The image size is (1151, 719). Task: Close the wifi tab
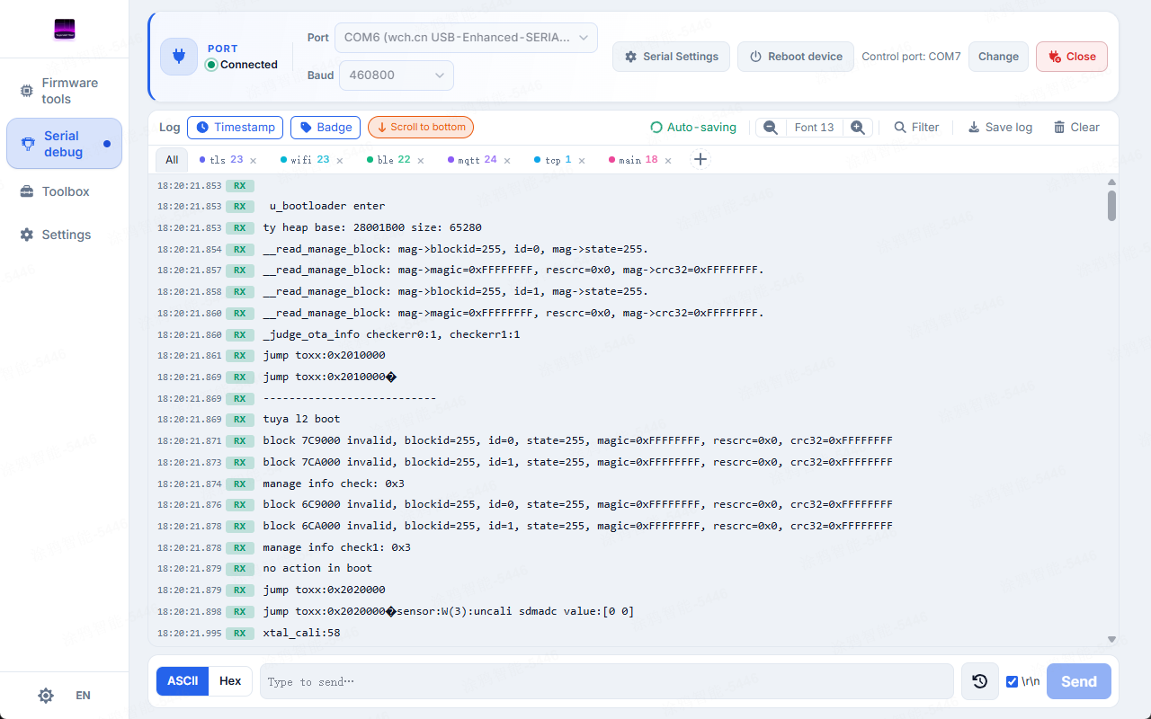[x=339, y=161]
